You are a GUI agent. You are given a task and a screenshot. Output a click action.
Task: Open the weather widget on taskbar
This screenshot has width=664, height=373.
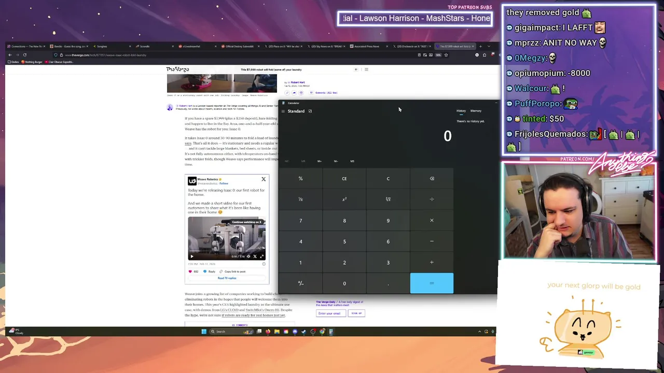pos(16,332)
